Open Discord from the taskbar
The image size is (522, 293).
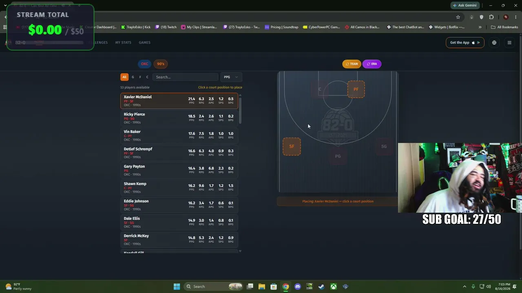coord(298,286)
